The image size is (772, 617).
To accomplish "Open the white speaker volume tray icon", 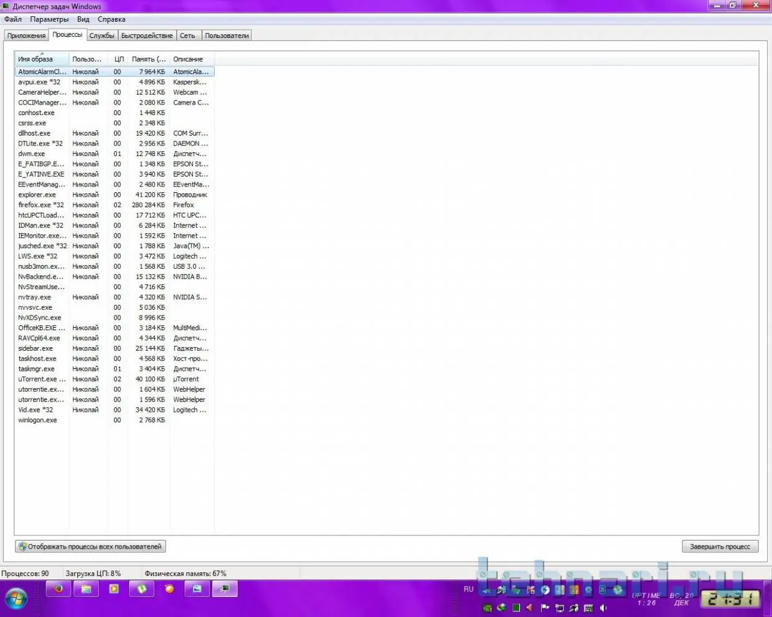I will 603,608.
